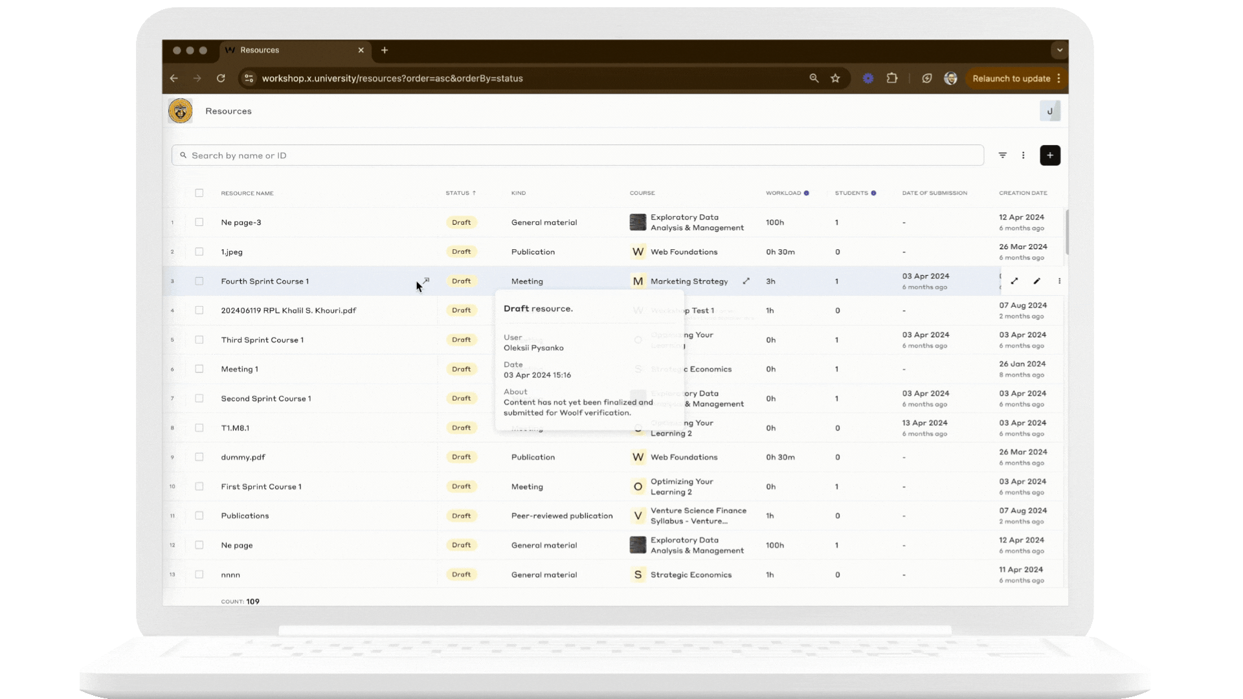Viewport: 1243px width, 699px height.
Task: Click the filter icon beside search bar
Action: 1002,155
